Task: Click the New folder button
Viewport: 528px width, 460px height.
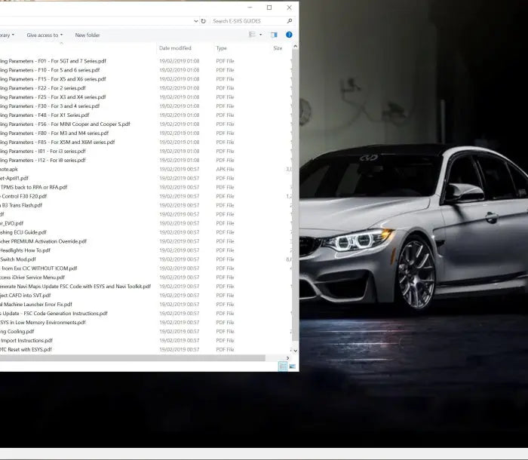Action: coord(87,35)
